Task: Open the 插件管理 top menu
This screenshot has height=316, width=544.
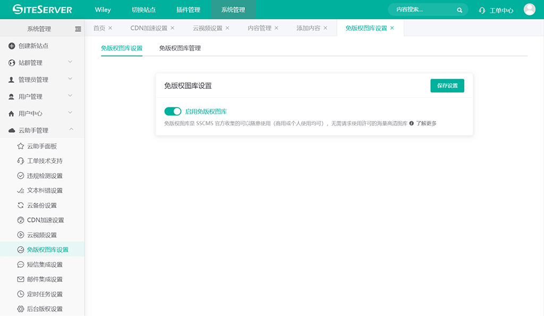Action: coord(189,10)
